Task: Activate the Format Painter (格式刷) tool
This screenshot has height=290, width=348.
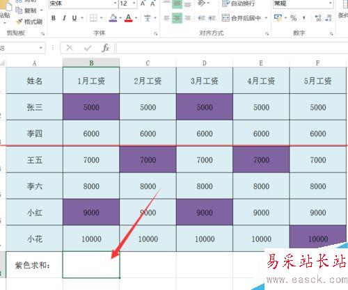Action: click(x=29, y=22)
